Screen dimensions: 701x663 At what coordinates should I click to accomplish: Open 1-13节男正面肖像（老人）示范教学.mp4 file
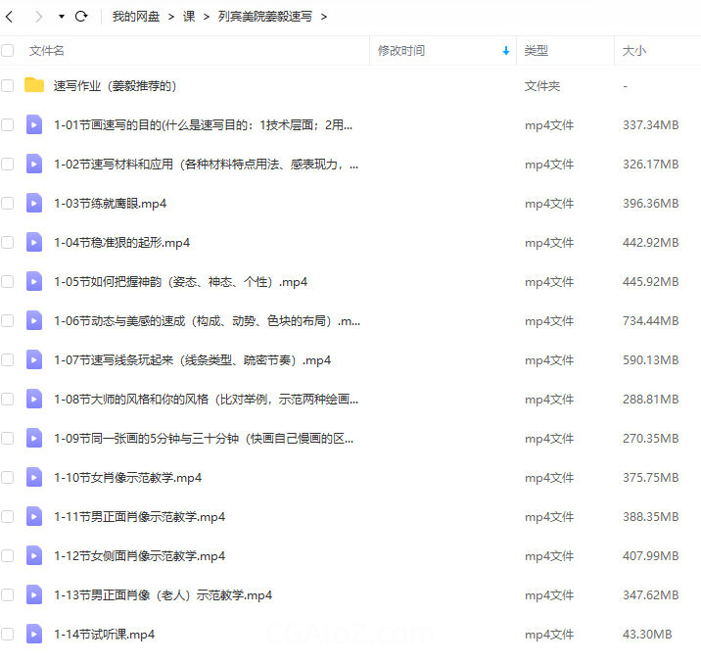pyautogui.click(x=163, y=594)
